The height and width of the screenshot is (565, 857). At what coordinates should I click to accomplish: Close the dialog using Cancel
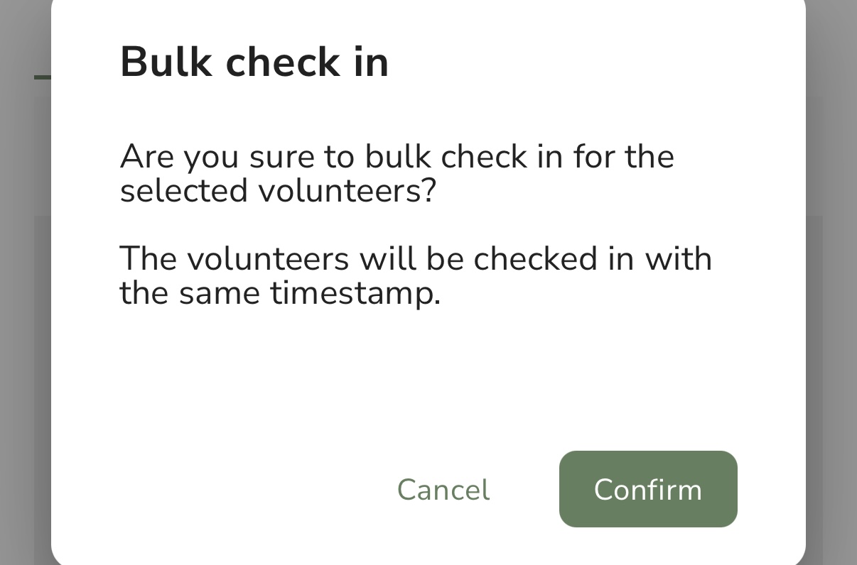coord(443,490)
